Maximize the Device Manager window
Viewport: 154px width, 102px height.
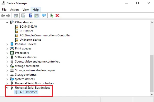(x=137, y=3)
